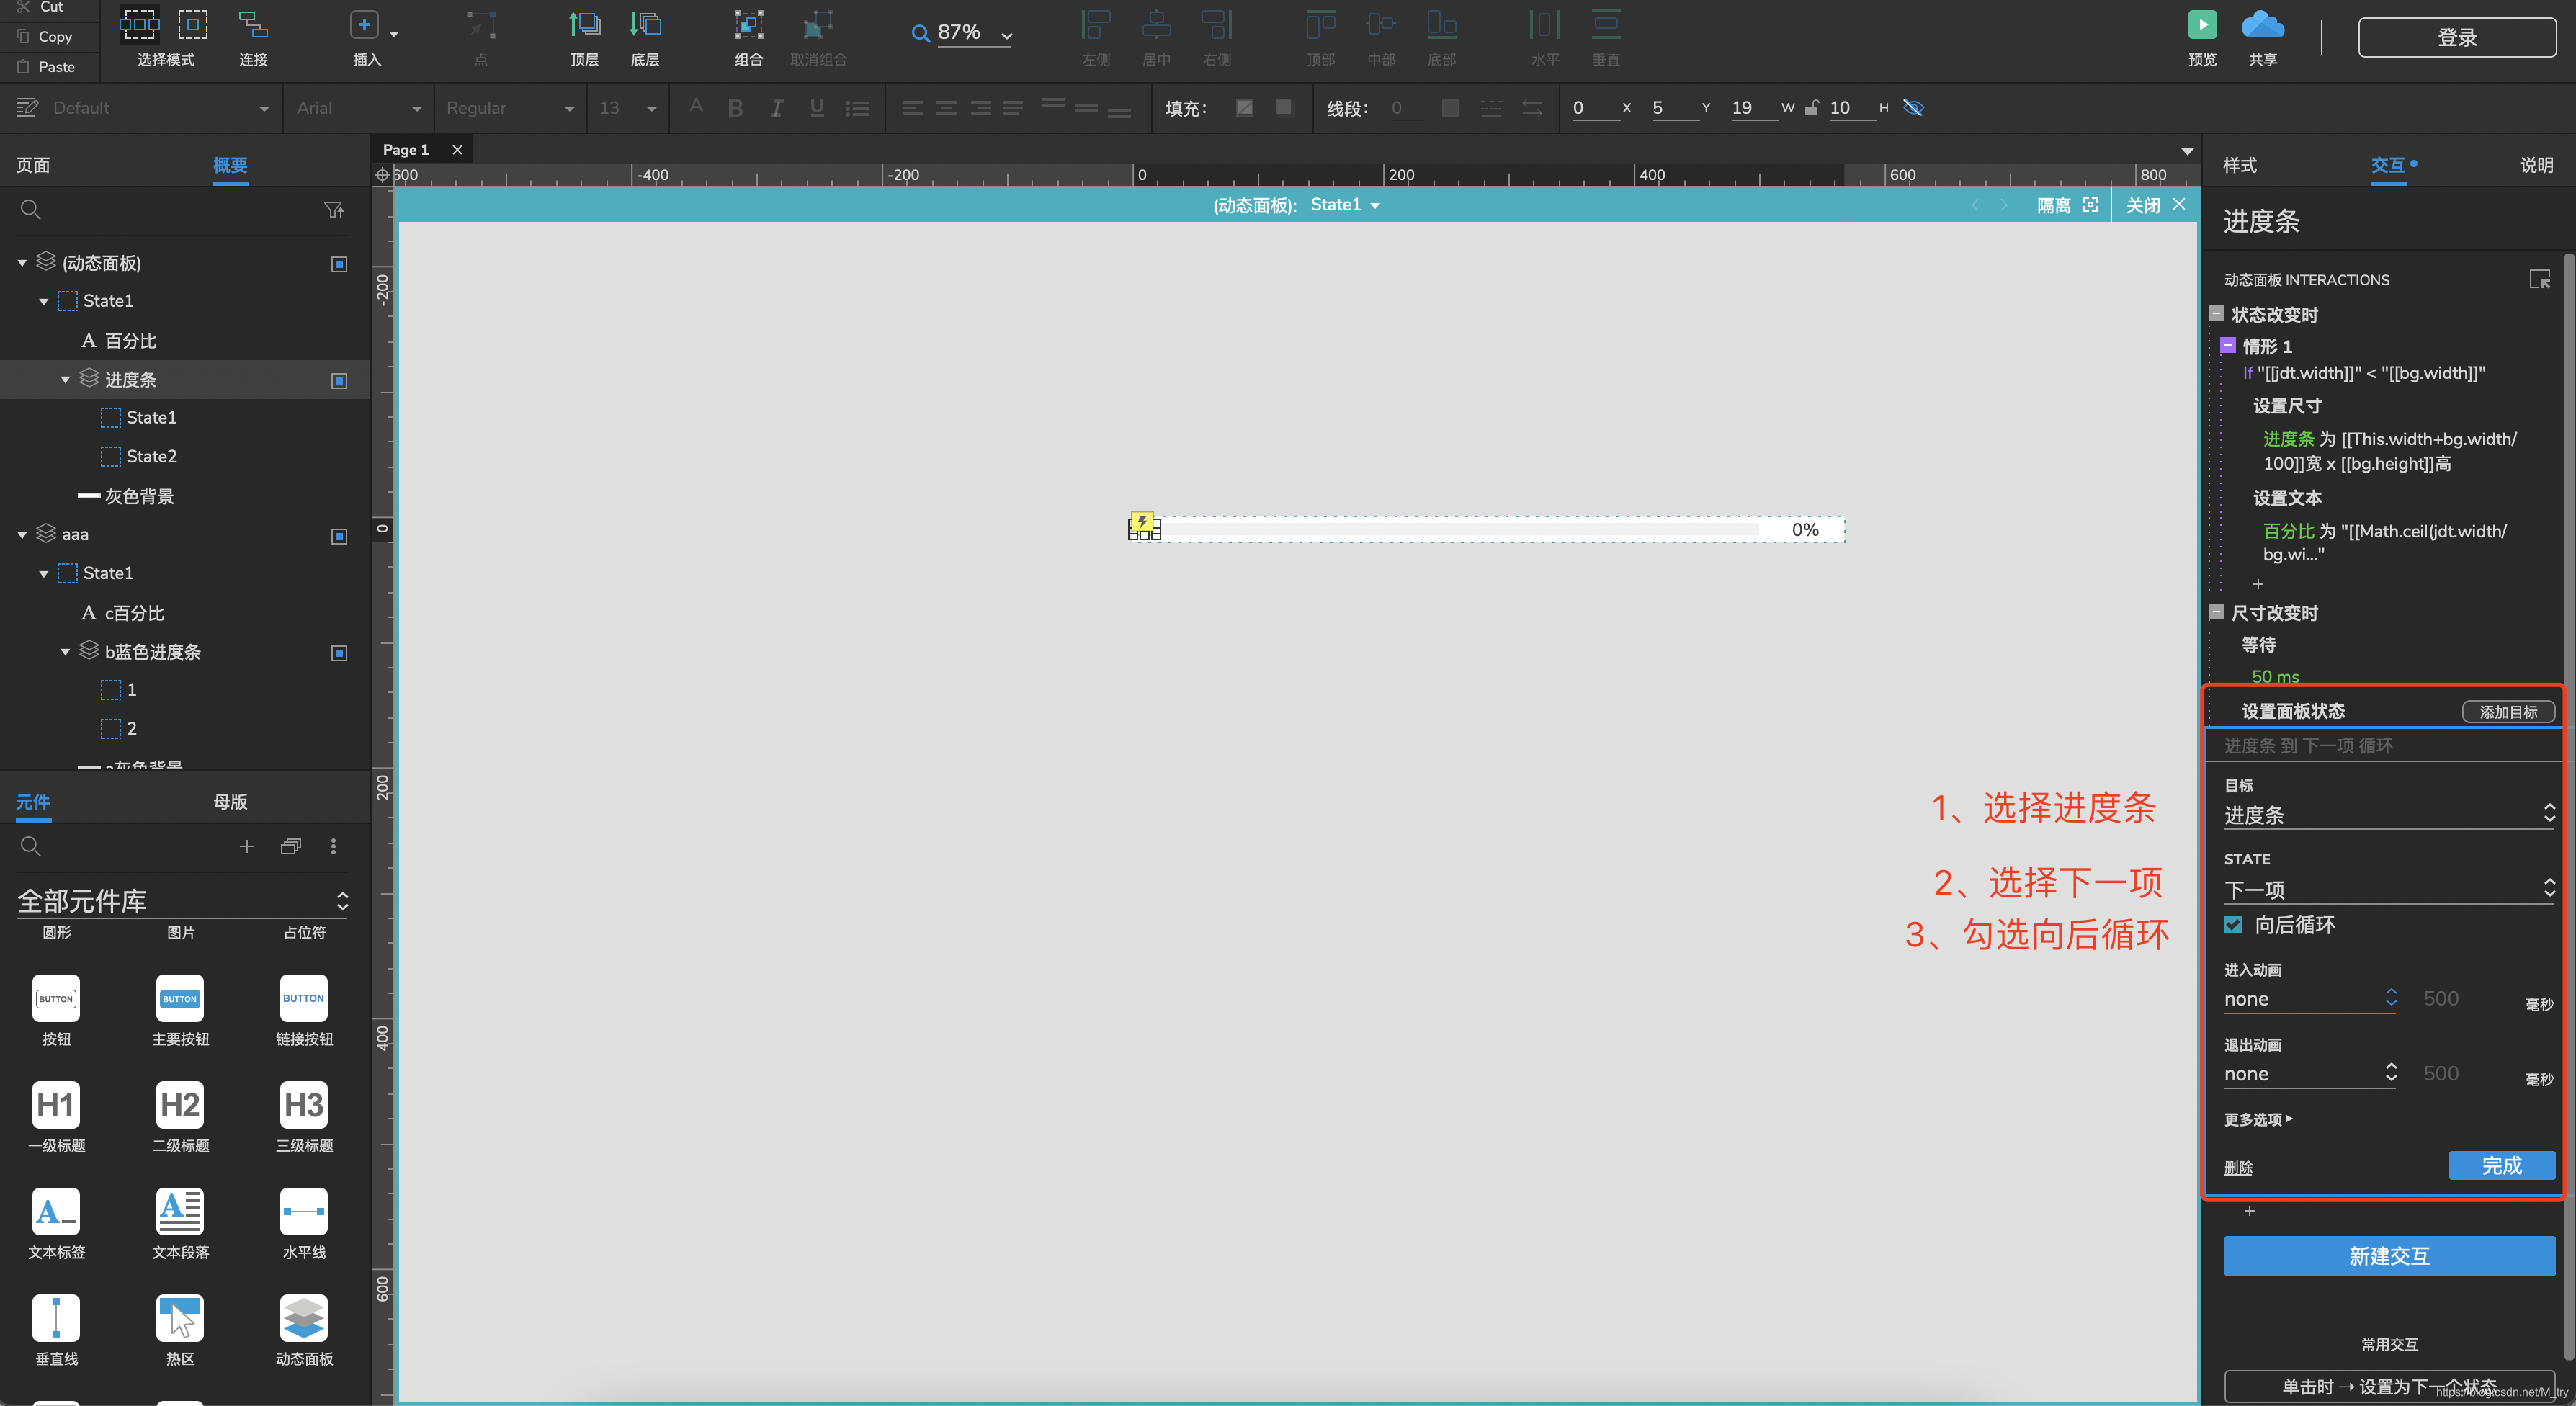Collapse the 尺寸改变时 event
Image resolution: width=2576 pixels, height=1406 pixels.
(2216, 612)
